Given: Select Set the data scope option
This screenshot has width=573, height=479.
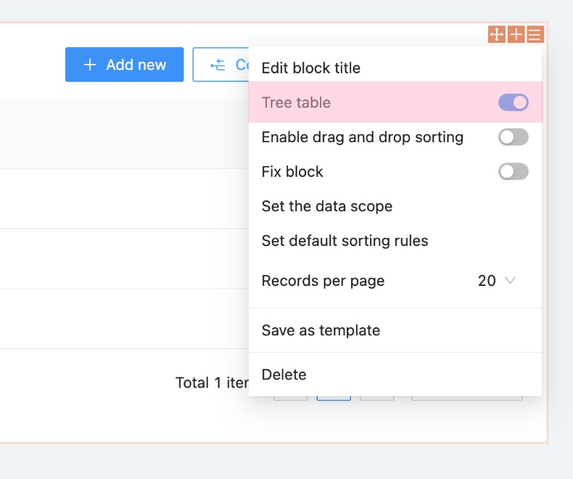Looking at the screenshot, I should [326, 207].
